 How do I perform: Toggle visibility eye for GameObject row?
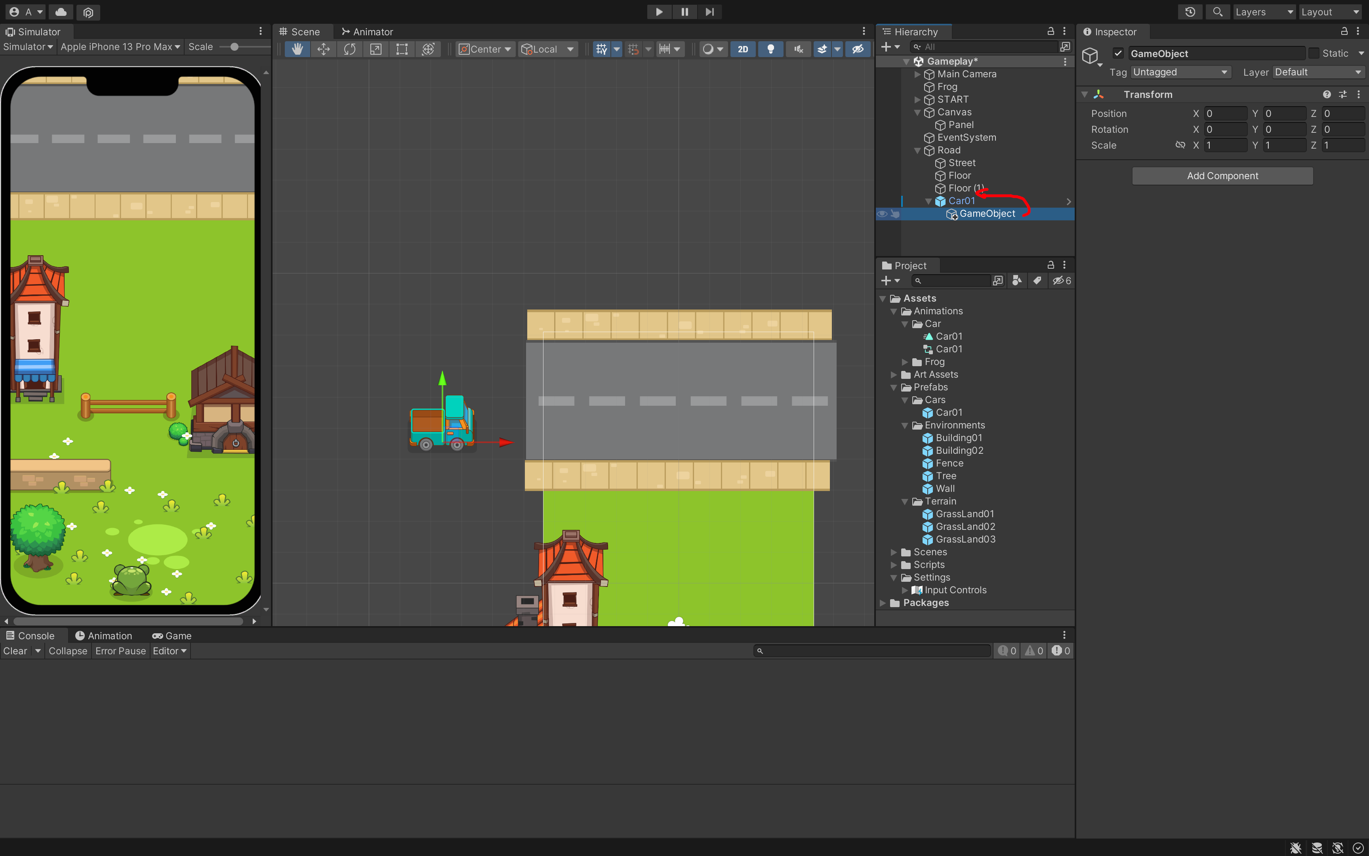point(882,214)
